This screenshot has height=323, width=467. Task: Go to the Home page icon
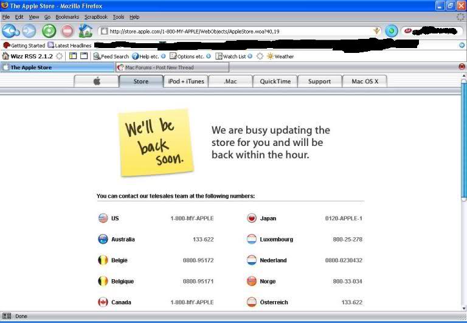86,31
